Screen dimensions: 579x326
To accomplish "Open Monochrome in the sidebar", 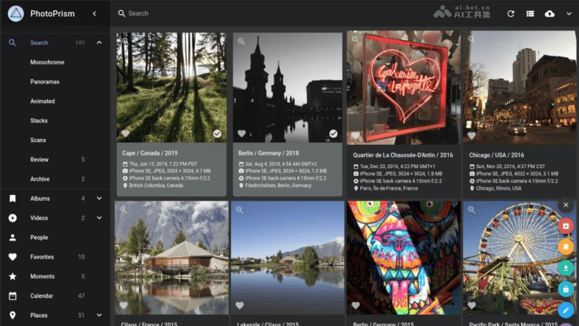I will coord(47,62).
